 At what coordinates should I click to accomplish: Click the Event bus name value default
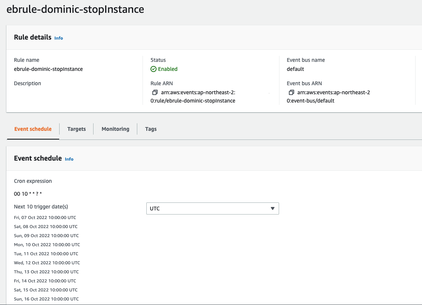295,69
